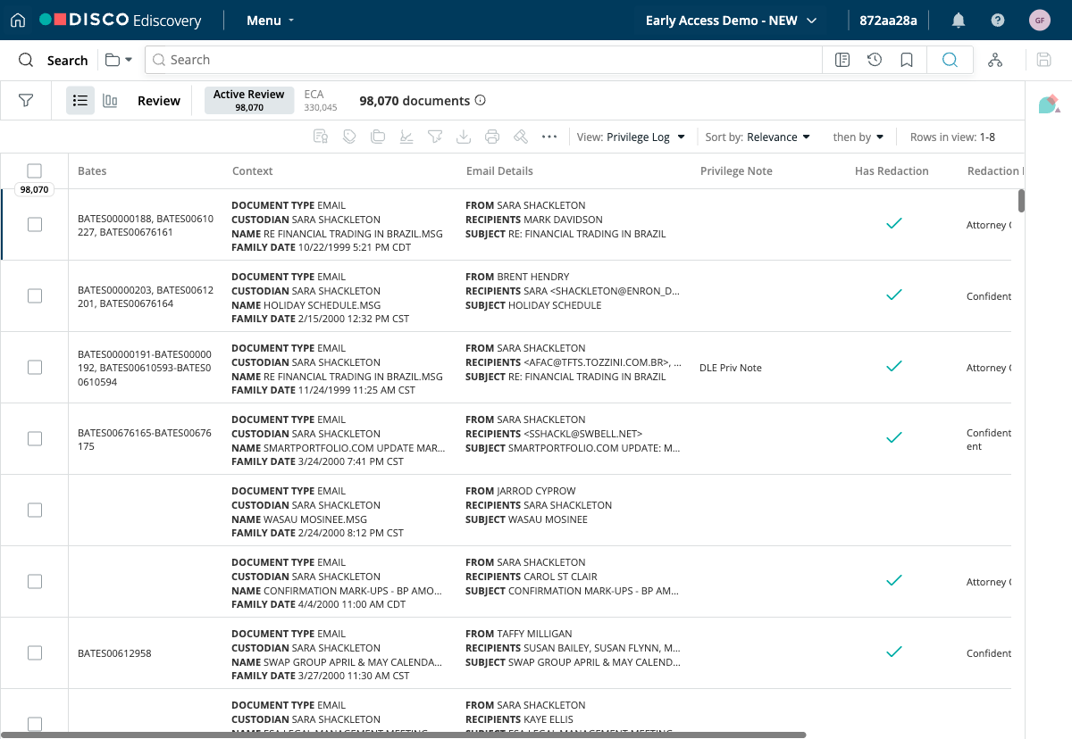The image size is (1072, 739).
Task: Check the Wasau Mosinee row checkbox
Action: [34, 511]
